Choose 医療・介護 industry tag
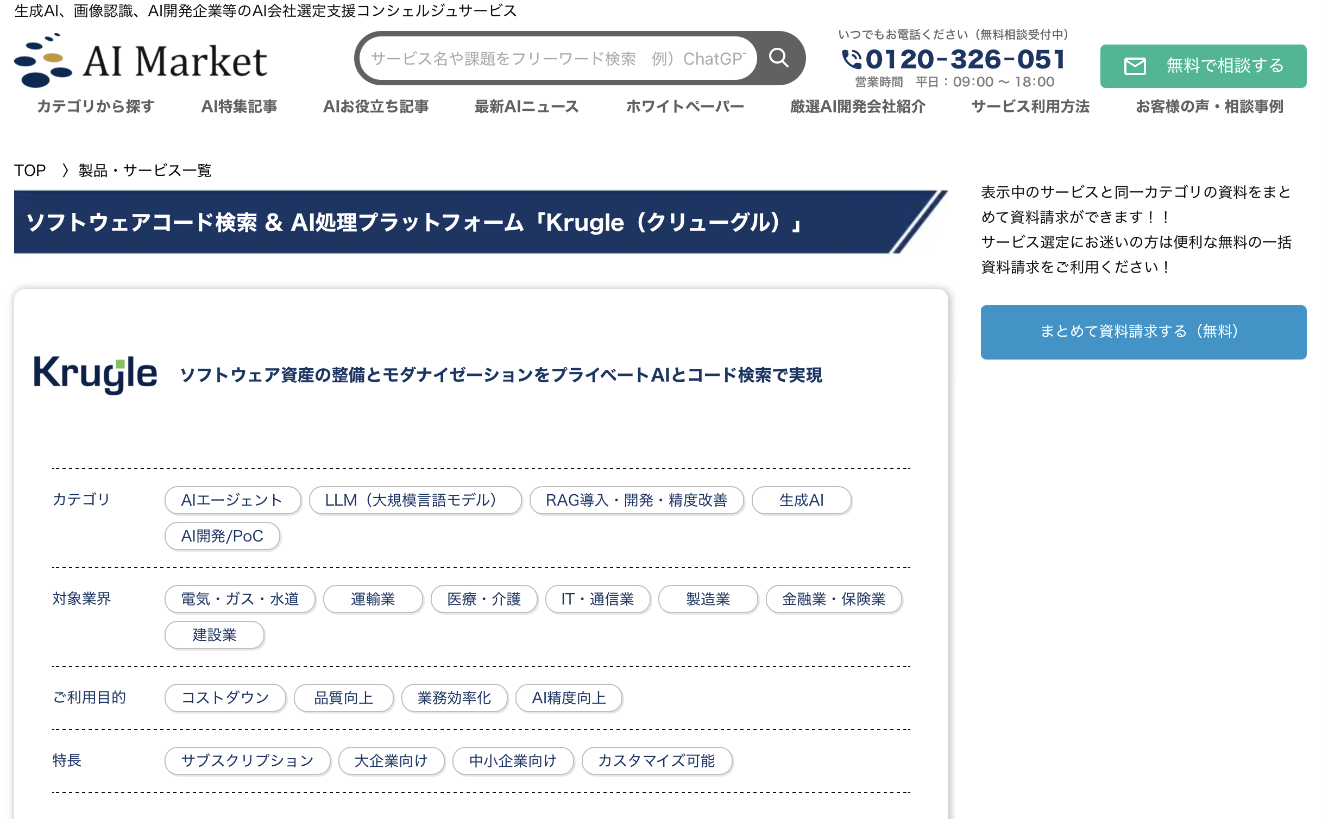Image resolution: width=1322 pixels, height=819 pixels. tap(483, 599)
